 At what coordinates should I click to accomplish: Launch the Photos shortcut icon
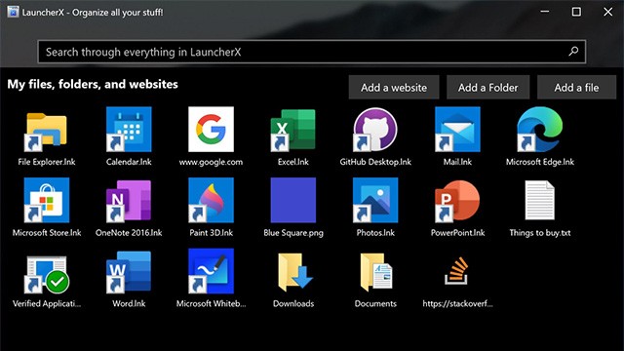pos(375,200)
